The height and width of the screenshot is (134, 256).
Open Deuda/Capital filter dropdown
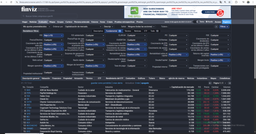coord(178,60)
